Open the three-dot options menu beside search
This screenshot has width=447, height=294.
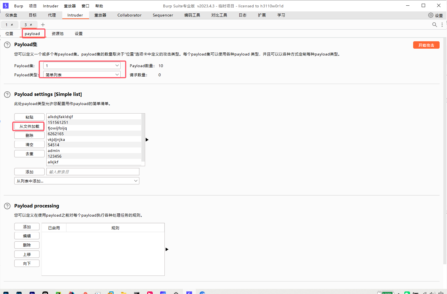442,25
